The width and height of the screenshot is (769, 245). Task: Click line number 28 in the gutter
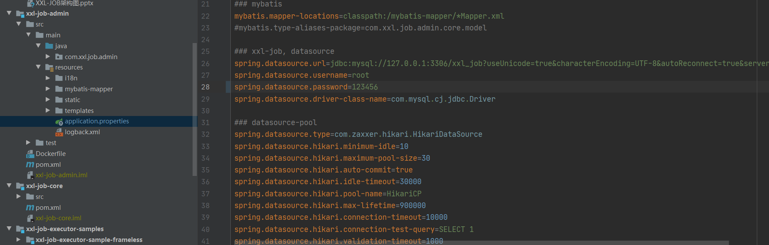(x=205, y=87)
